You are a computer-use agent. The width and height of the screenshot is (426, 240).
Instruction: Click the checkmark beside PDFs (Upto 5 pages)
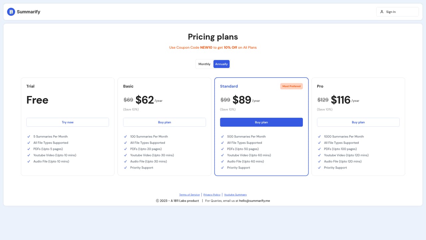(29, 149)
